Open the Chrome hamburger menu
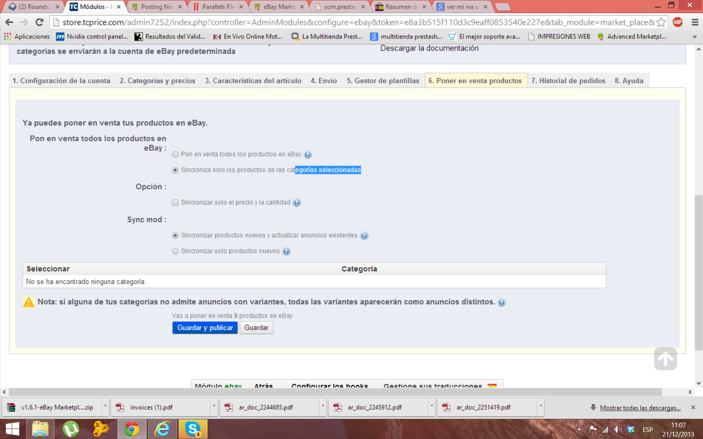703x439 pixels. pos(695,22)
